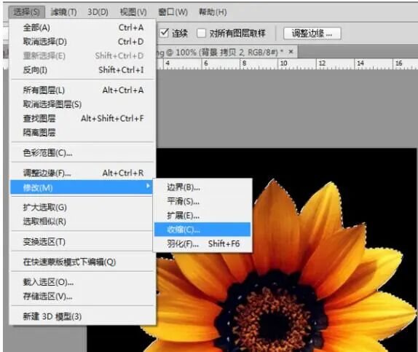
Task: Choose 取消选择(D) deselect entry
Action: [83, 42]
